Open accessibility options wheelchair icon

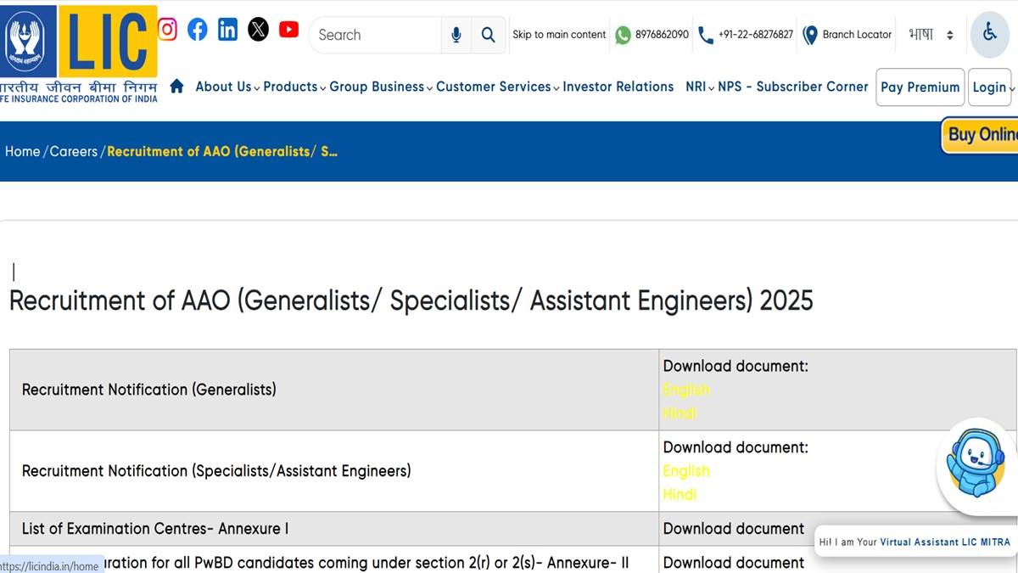click(x=989, y=34)
